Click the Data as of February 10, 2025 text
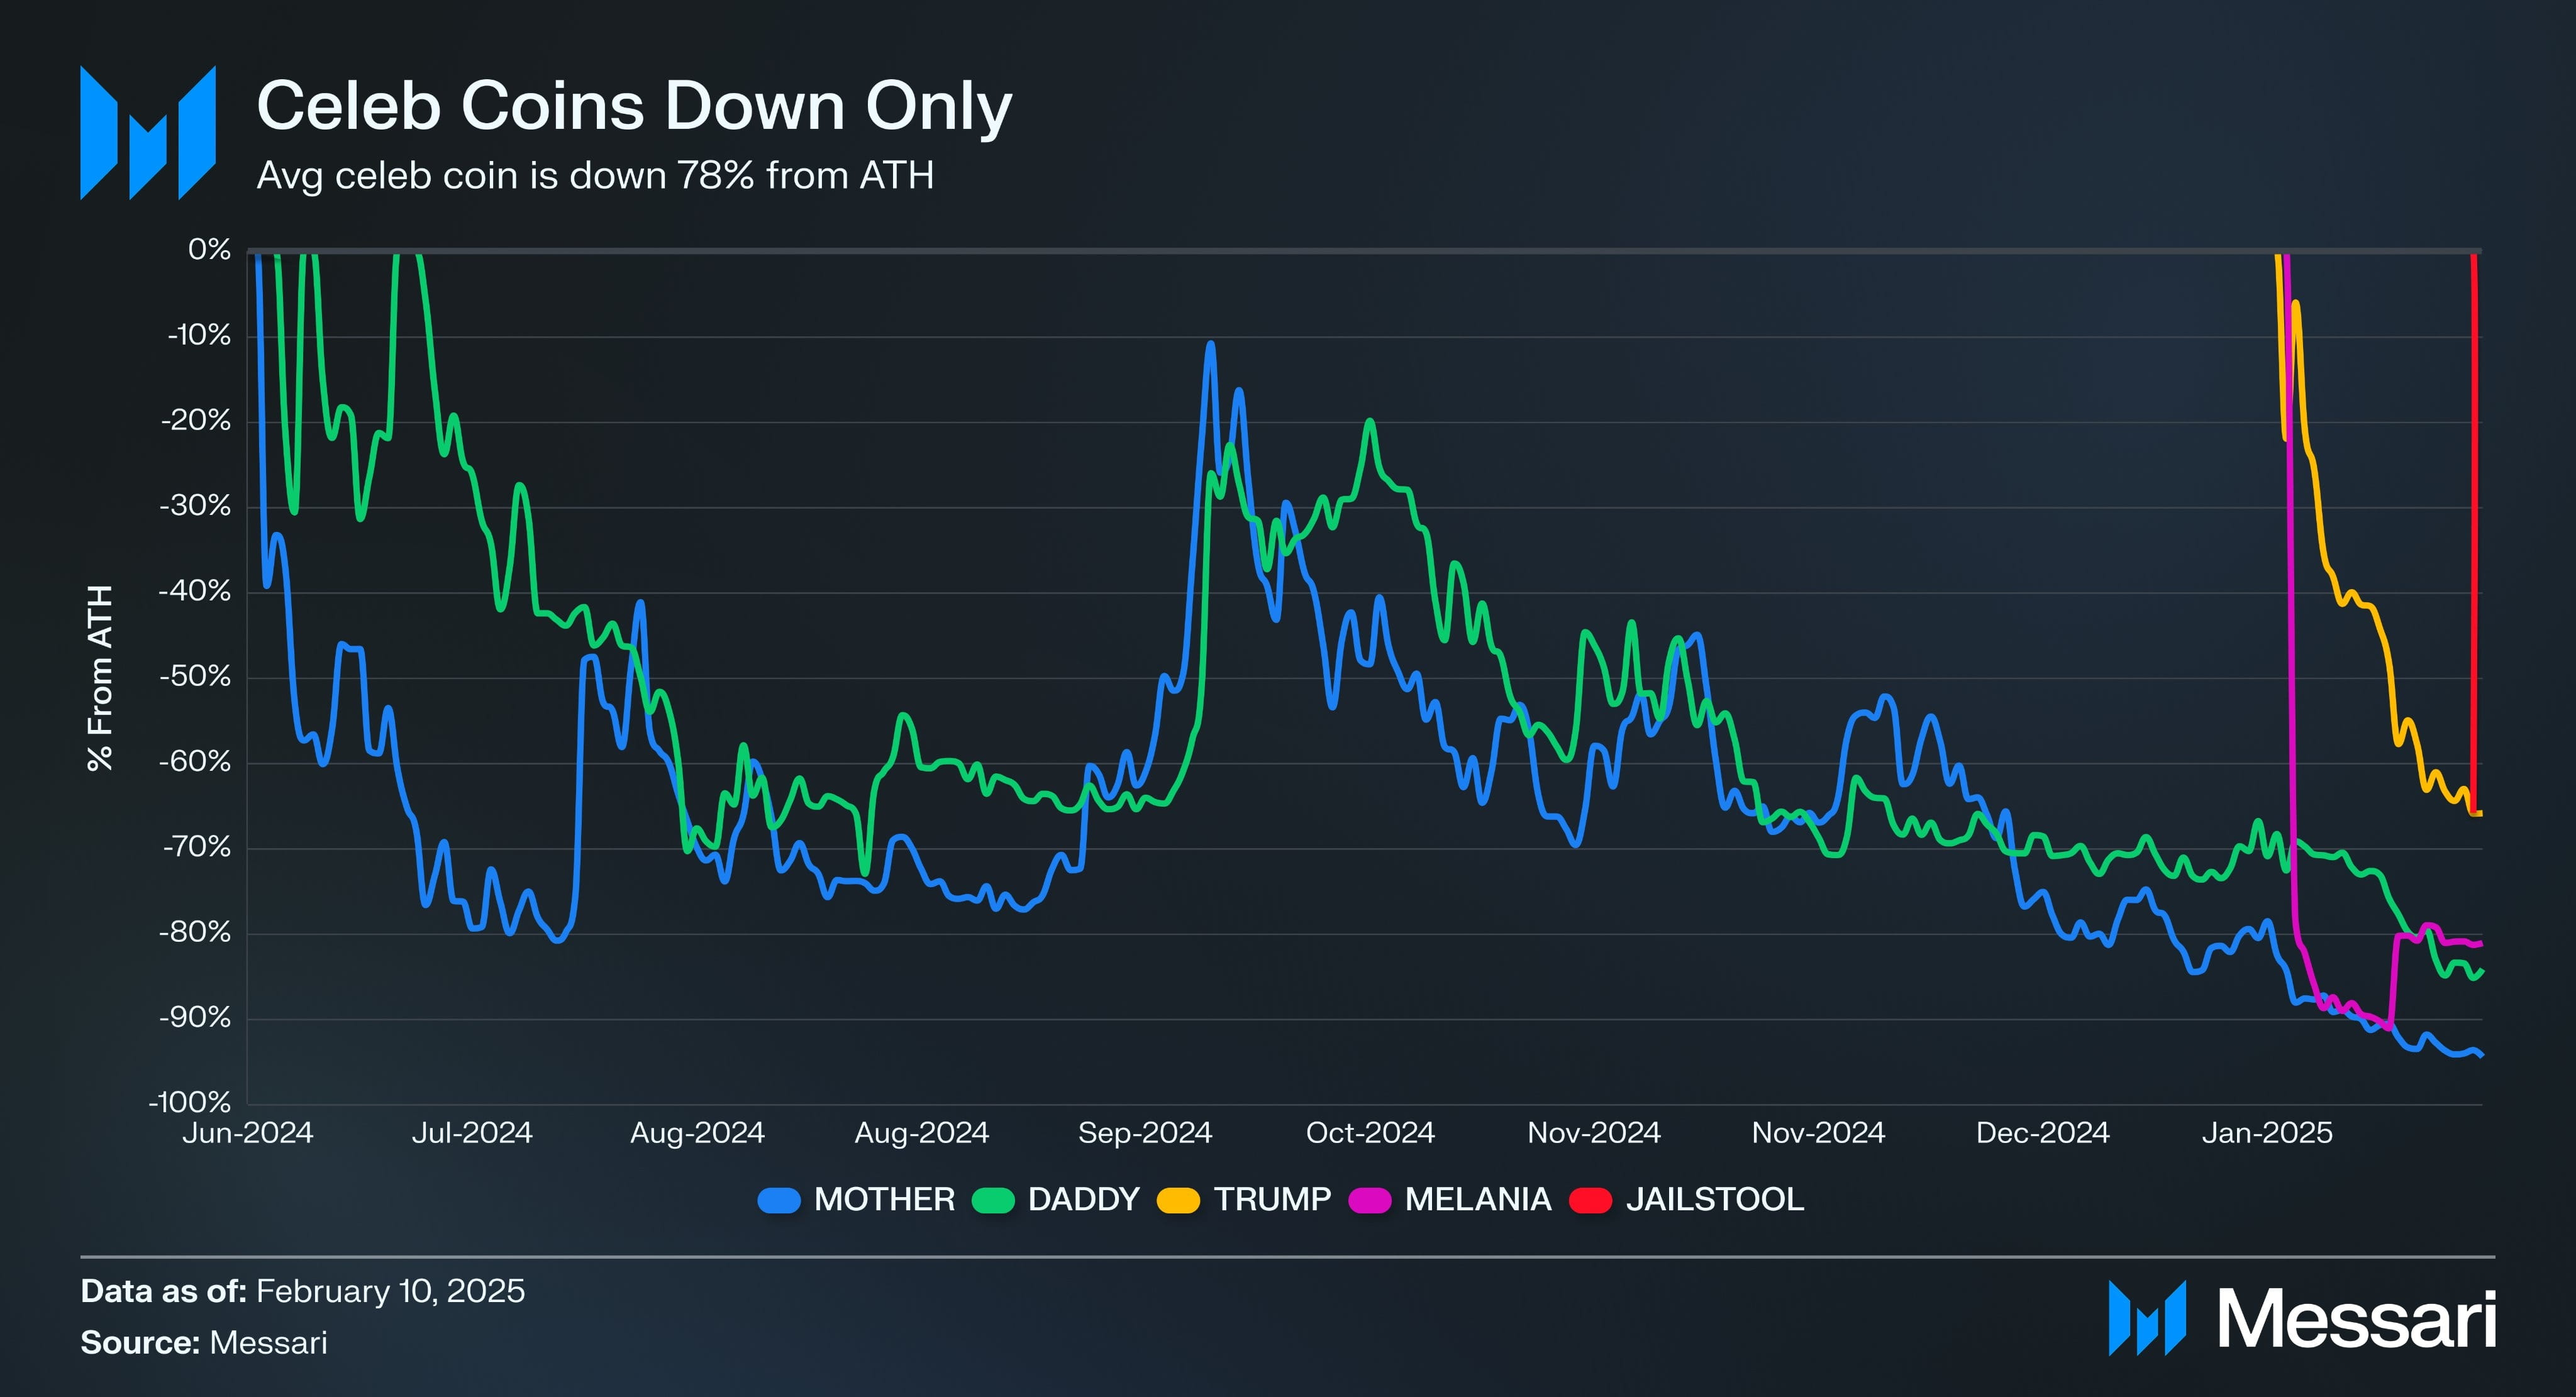Screen dimensions: 2576x1397 point(302,1291)
